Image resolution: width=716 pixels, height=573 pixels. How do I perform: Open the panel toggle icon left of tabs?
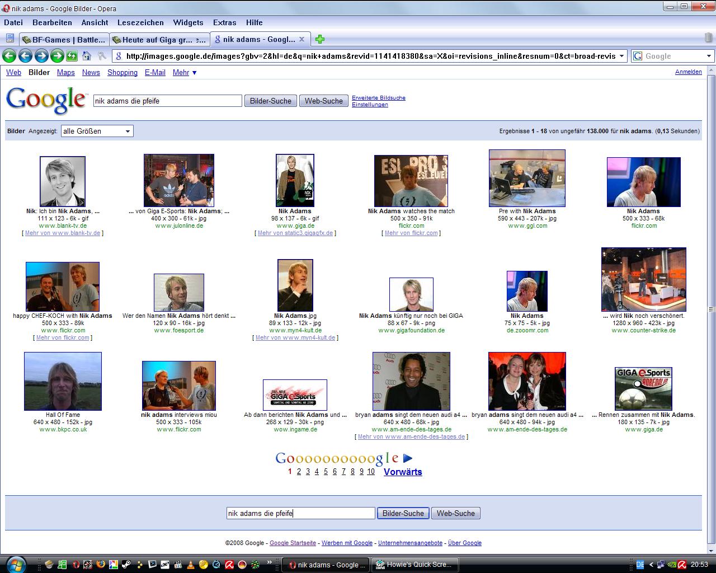[10, 39]
